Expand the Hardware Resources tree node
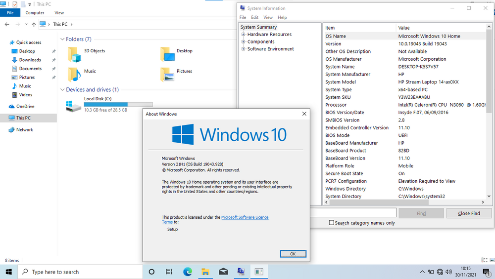 (244, 35)
